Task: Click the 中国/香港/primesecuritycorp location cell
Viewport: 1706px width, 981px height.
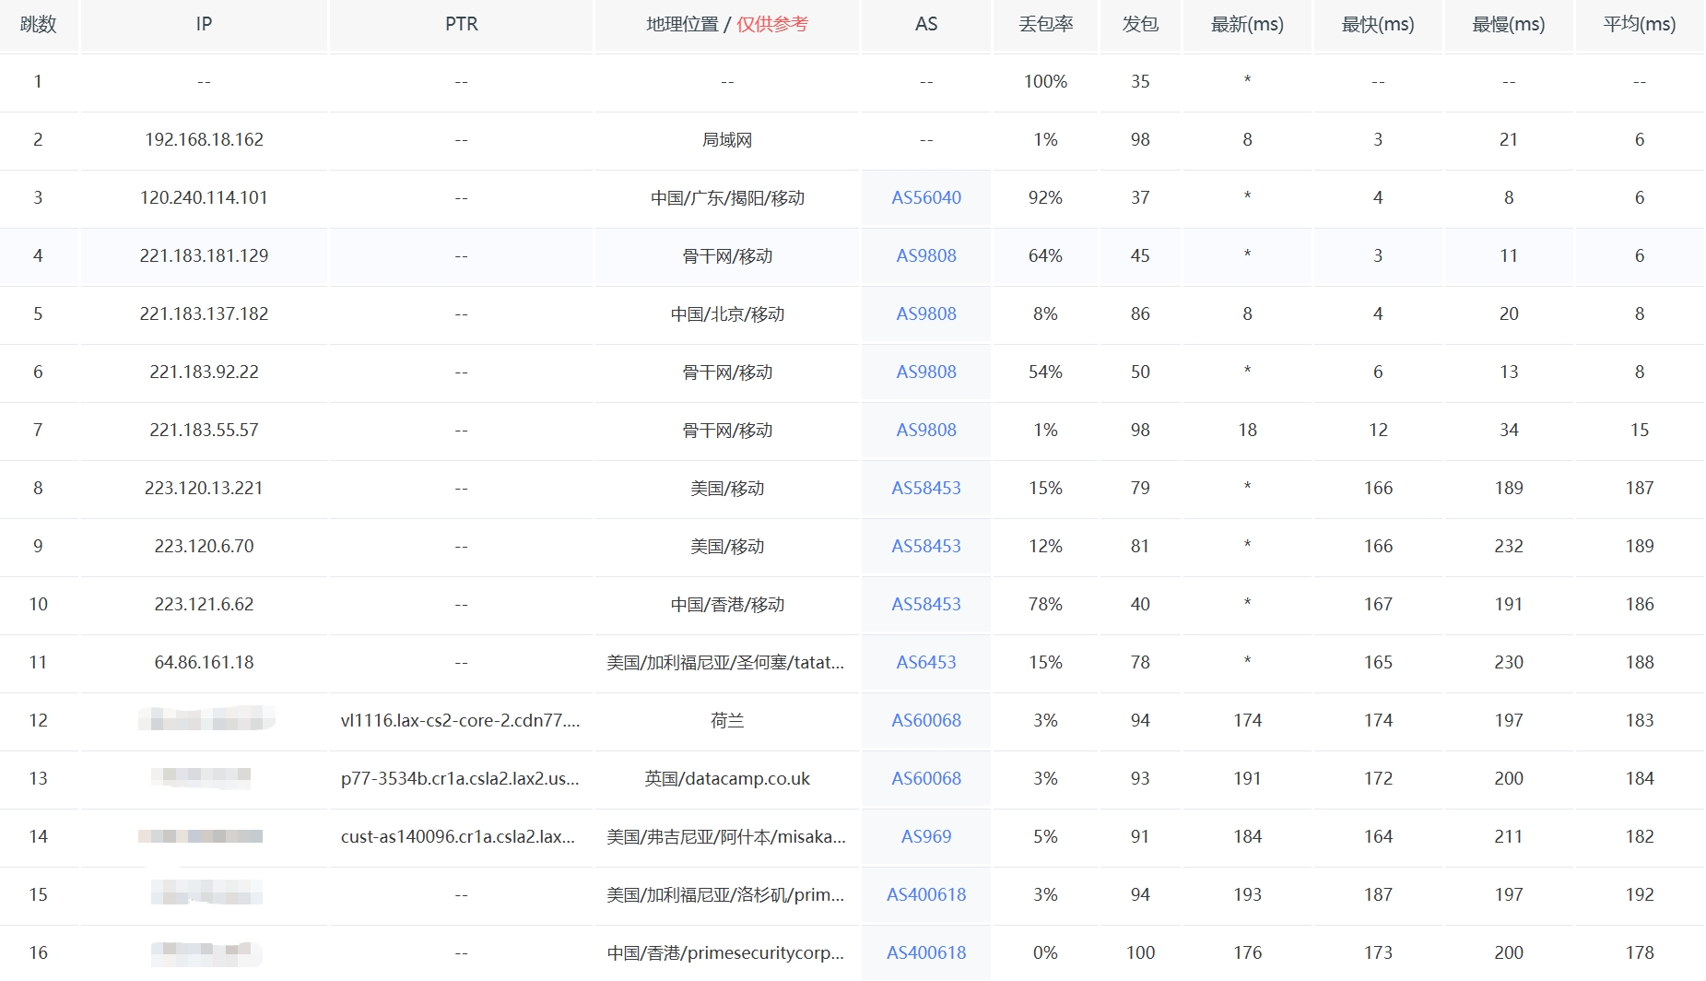Action: (x=725, y=952)
